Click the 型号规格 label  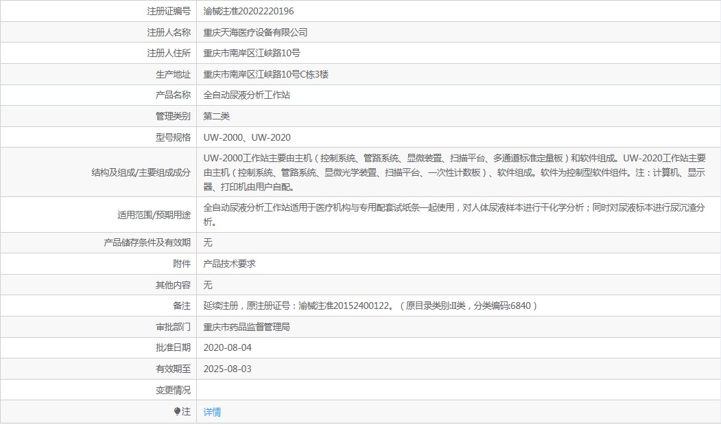174,137
